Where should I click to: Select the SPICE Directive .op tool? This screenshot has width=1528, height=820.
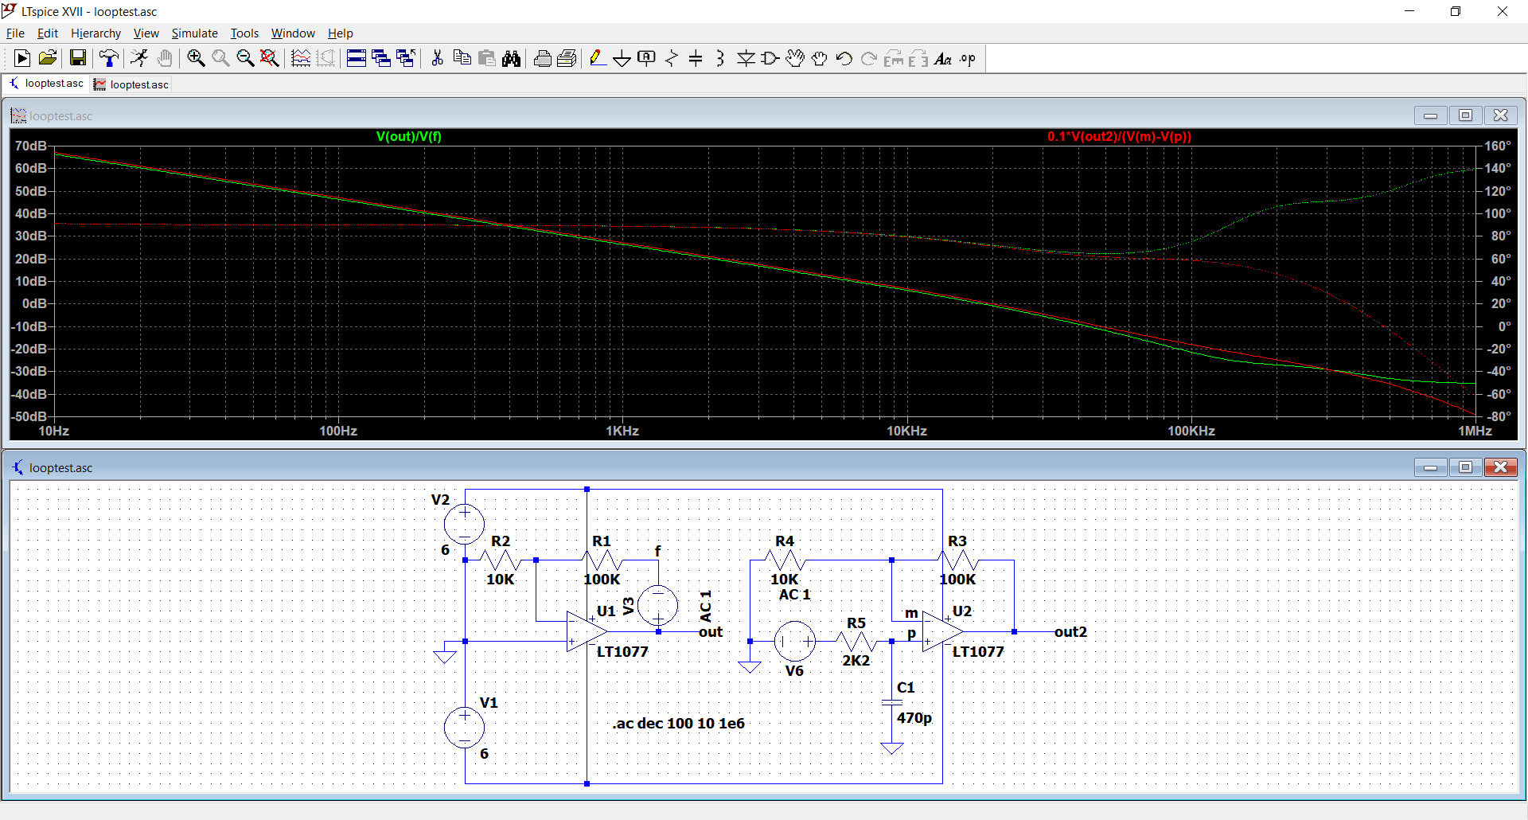(x=968, y=58)
